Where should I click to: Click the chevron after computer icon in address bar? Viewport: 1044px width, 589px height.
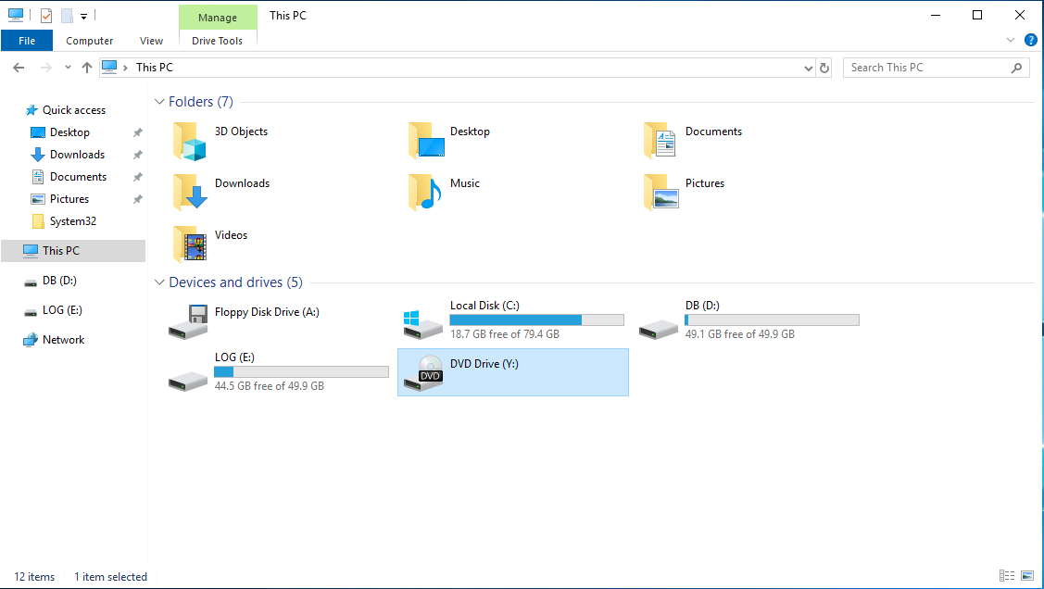click(x=125, y=68)
